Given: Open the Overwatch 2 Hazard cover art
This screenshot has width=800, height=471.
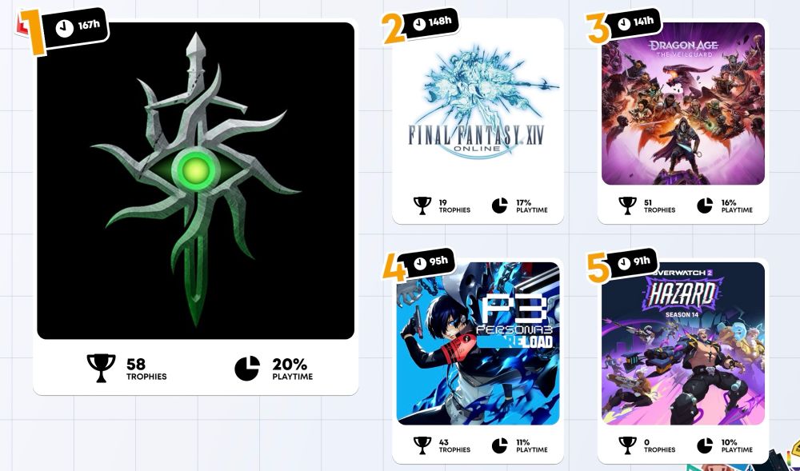Looking at the screenshot, I should click(x=683, y=343).
